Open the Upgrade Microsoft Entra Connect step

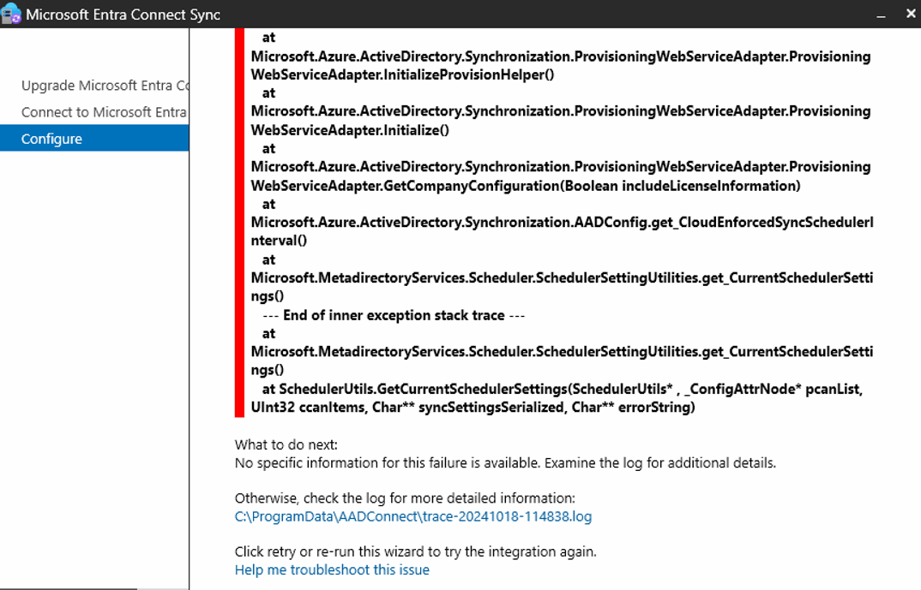pyautogui.click(x=105, y=86)
